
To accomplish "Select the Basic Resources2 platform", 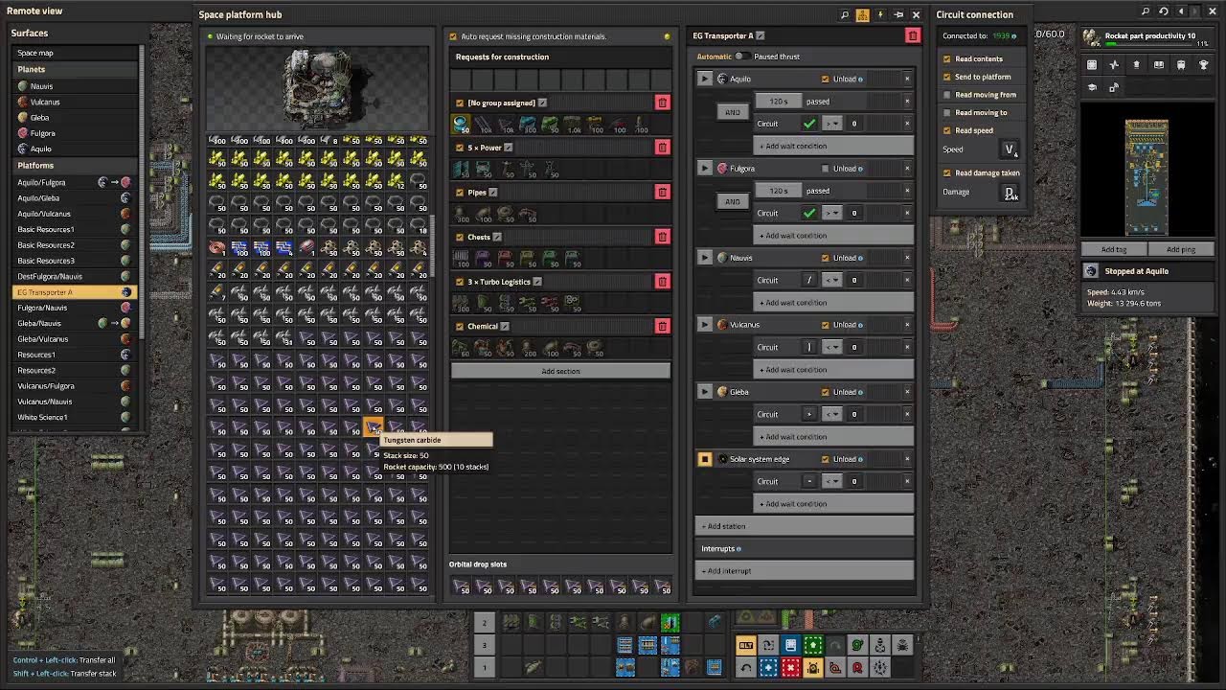I will tap(76, 245).
